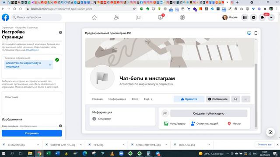
Task: Click the Создать публикацию button
Action: coord(209,113)
